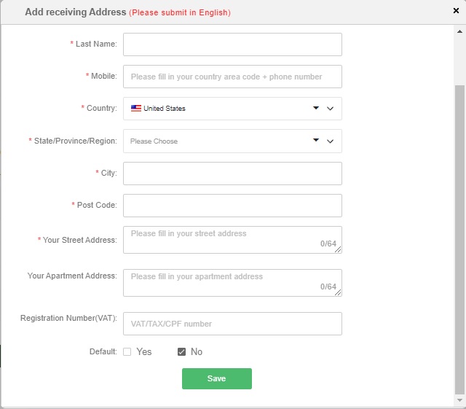Select the City text field
This screenshot has height=409, width=466.
point(232,174)
